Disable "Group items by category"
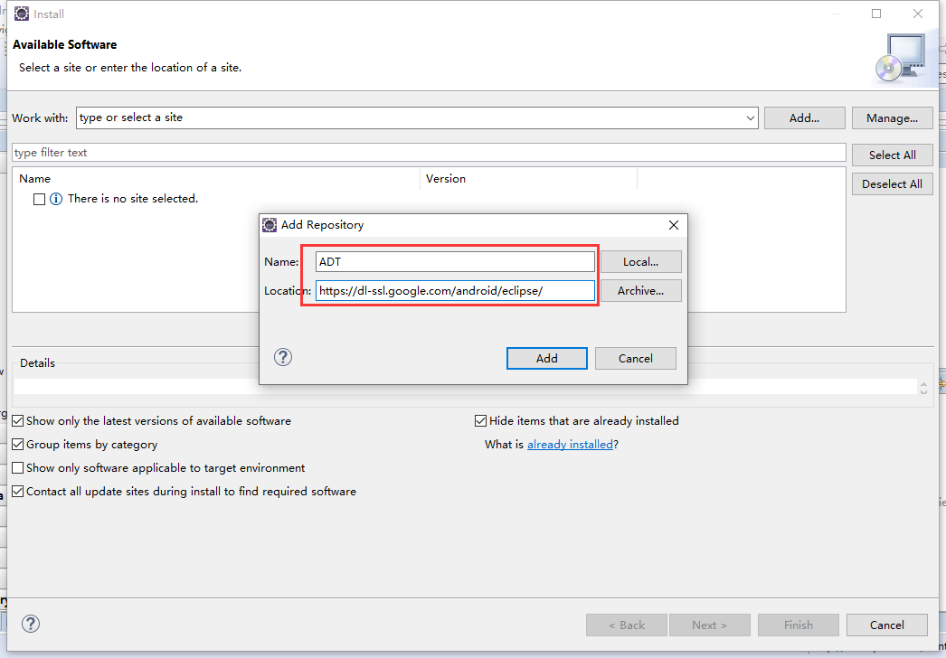This screenshot has height=658, width=946. 18,444
